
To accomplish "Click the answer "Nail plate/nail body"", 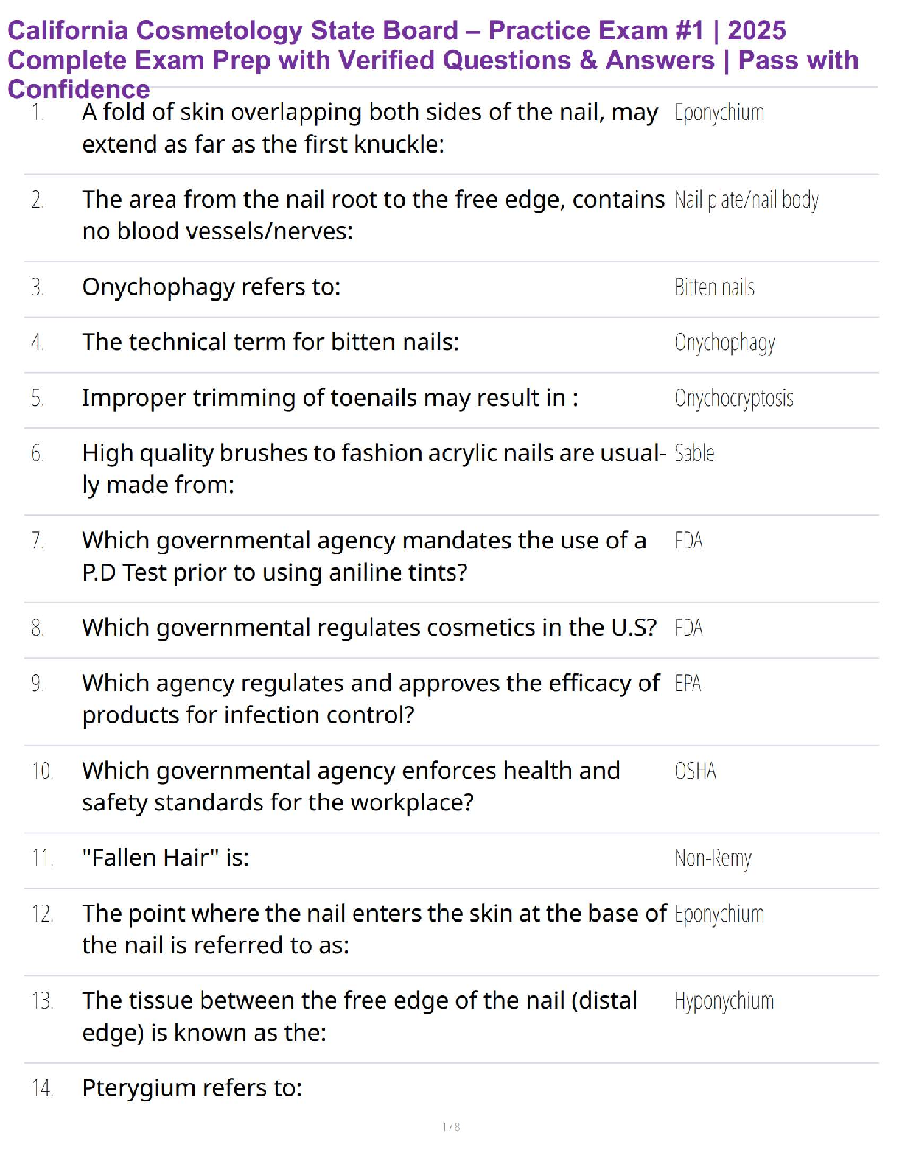I will pos(746,200).
